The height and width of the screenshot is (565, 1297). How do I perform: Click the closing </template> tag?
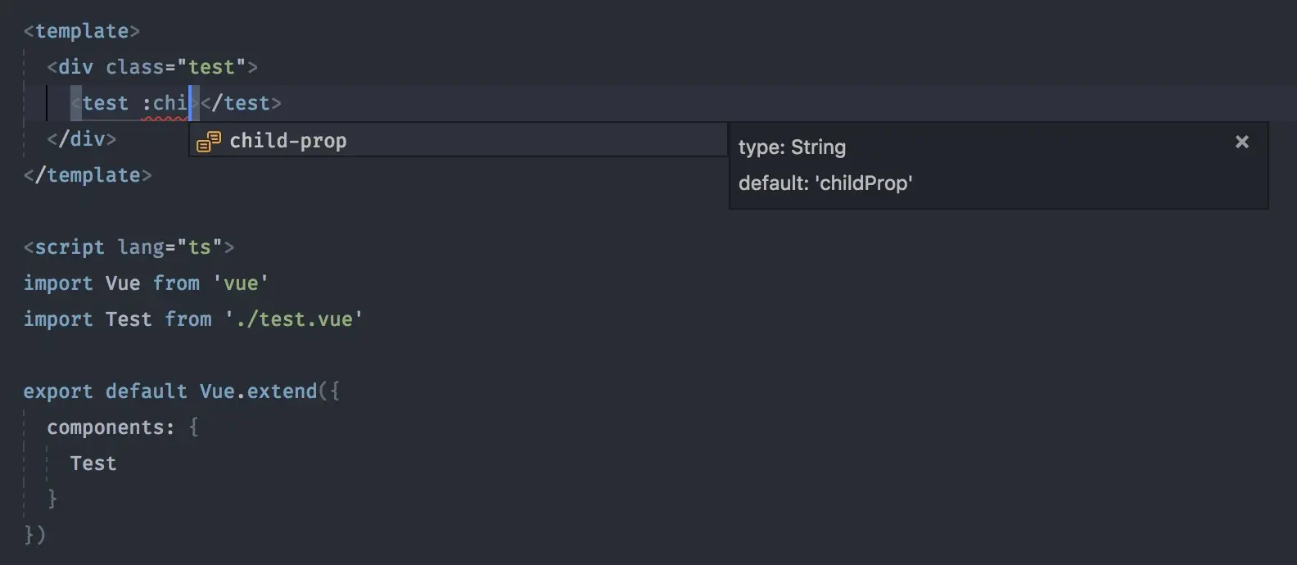[88, 175]
